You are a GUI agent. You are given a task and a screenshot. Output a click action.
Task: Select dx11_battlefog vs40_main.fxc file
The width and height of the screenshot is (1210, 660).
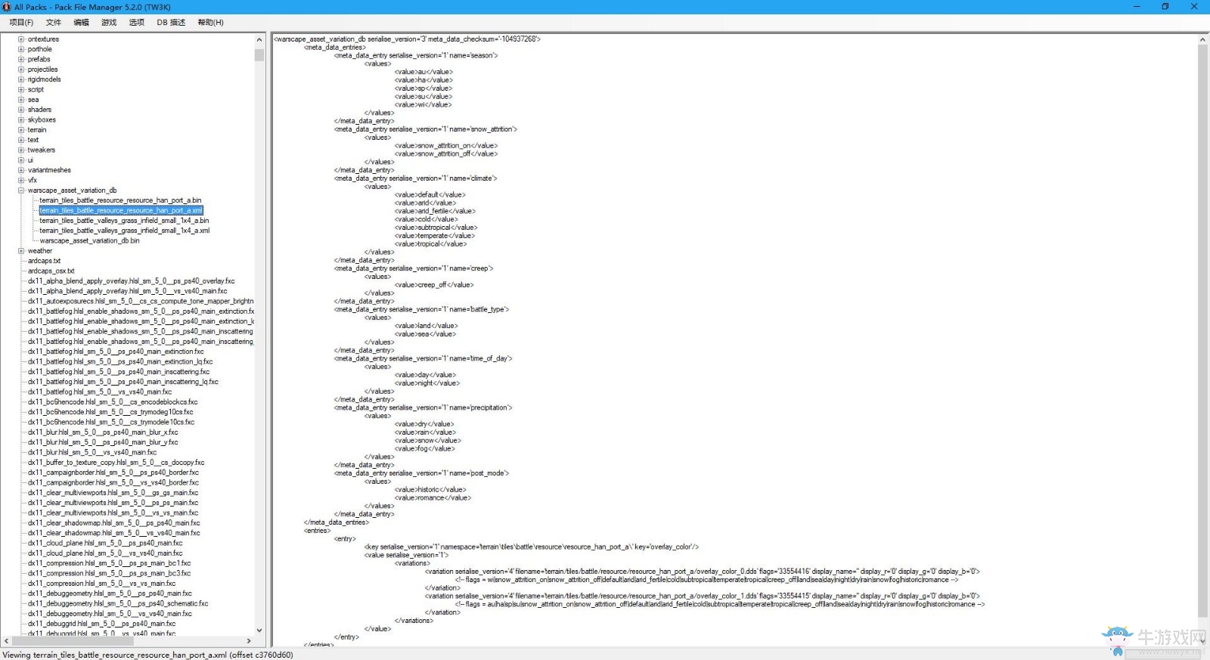(100, 392)
